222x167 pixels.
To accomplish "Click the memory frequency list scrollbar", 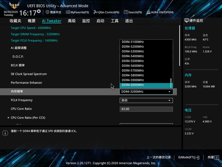I will [171, 83].
